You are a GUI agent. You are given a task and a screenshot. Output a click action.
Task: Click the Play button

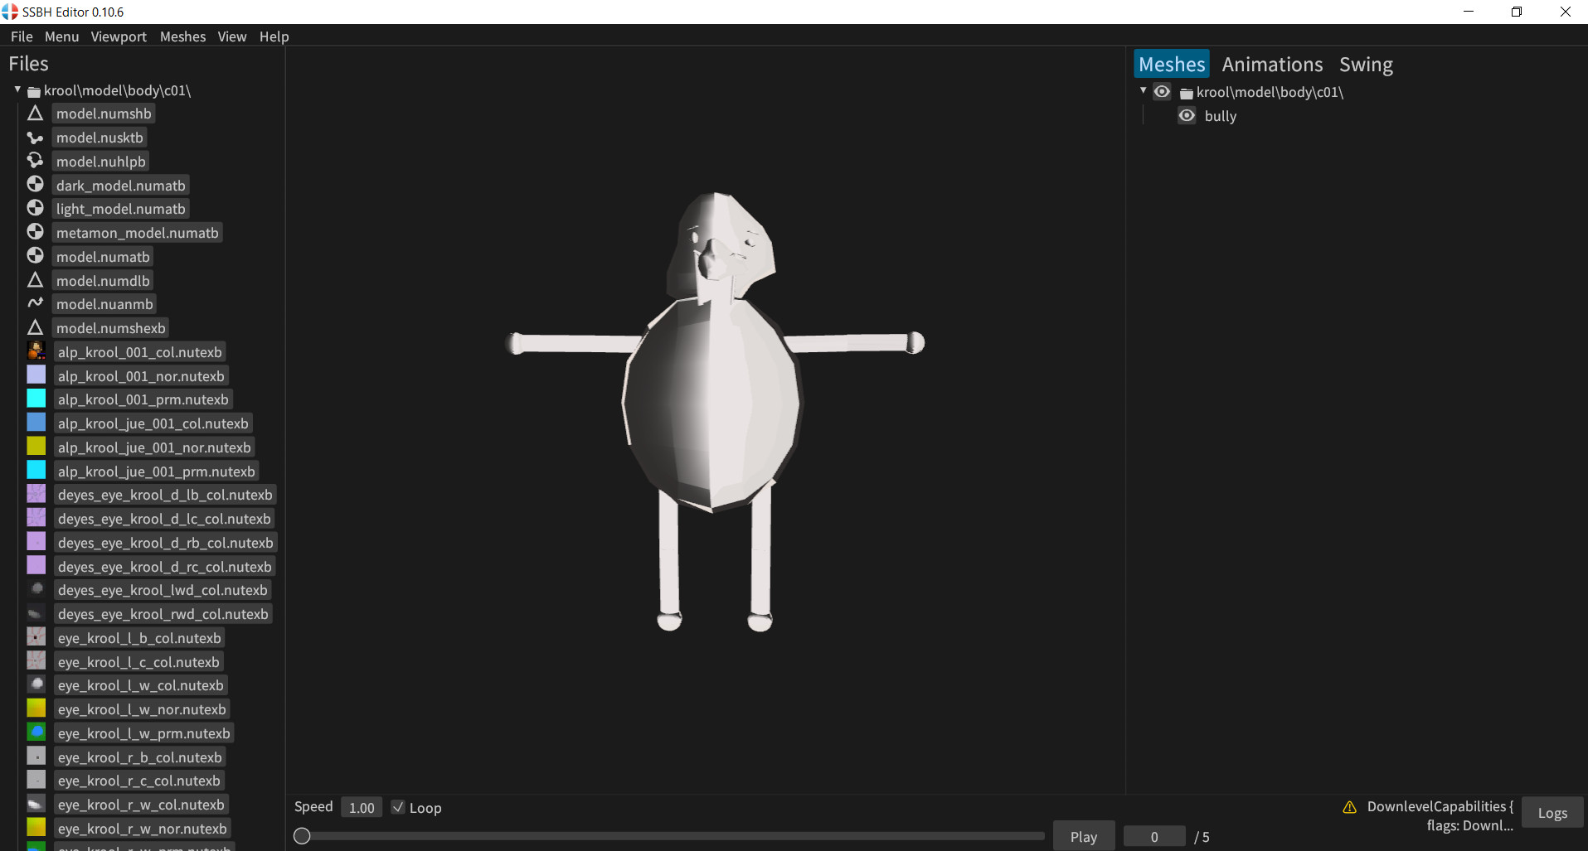tap(1084, 836)
